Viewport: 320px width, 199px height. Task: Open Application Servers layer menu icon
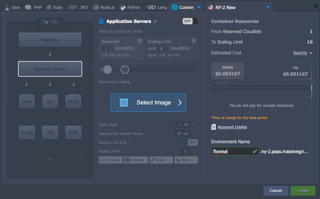click(101, 21)
